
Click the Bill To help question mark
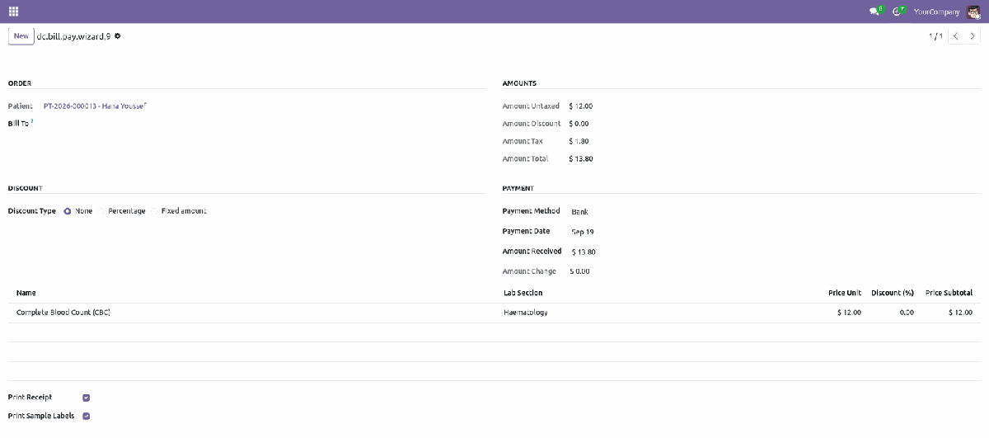(x=32, y=121)
